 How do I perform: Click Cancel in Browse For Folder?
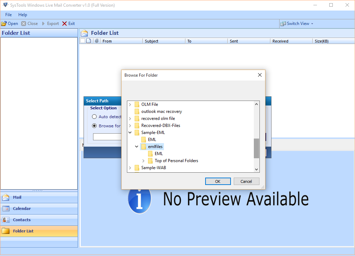tap(246, 181)
